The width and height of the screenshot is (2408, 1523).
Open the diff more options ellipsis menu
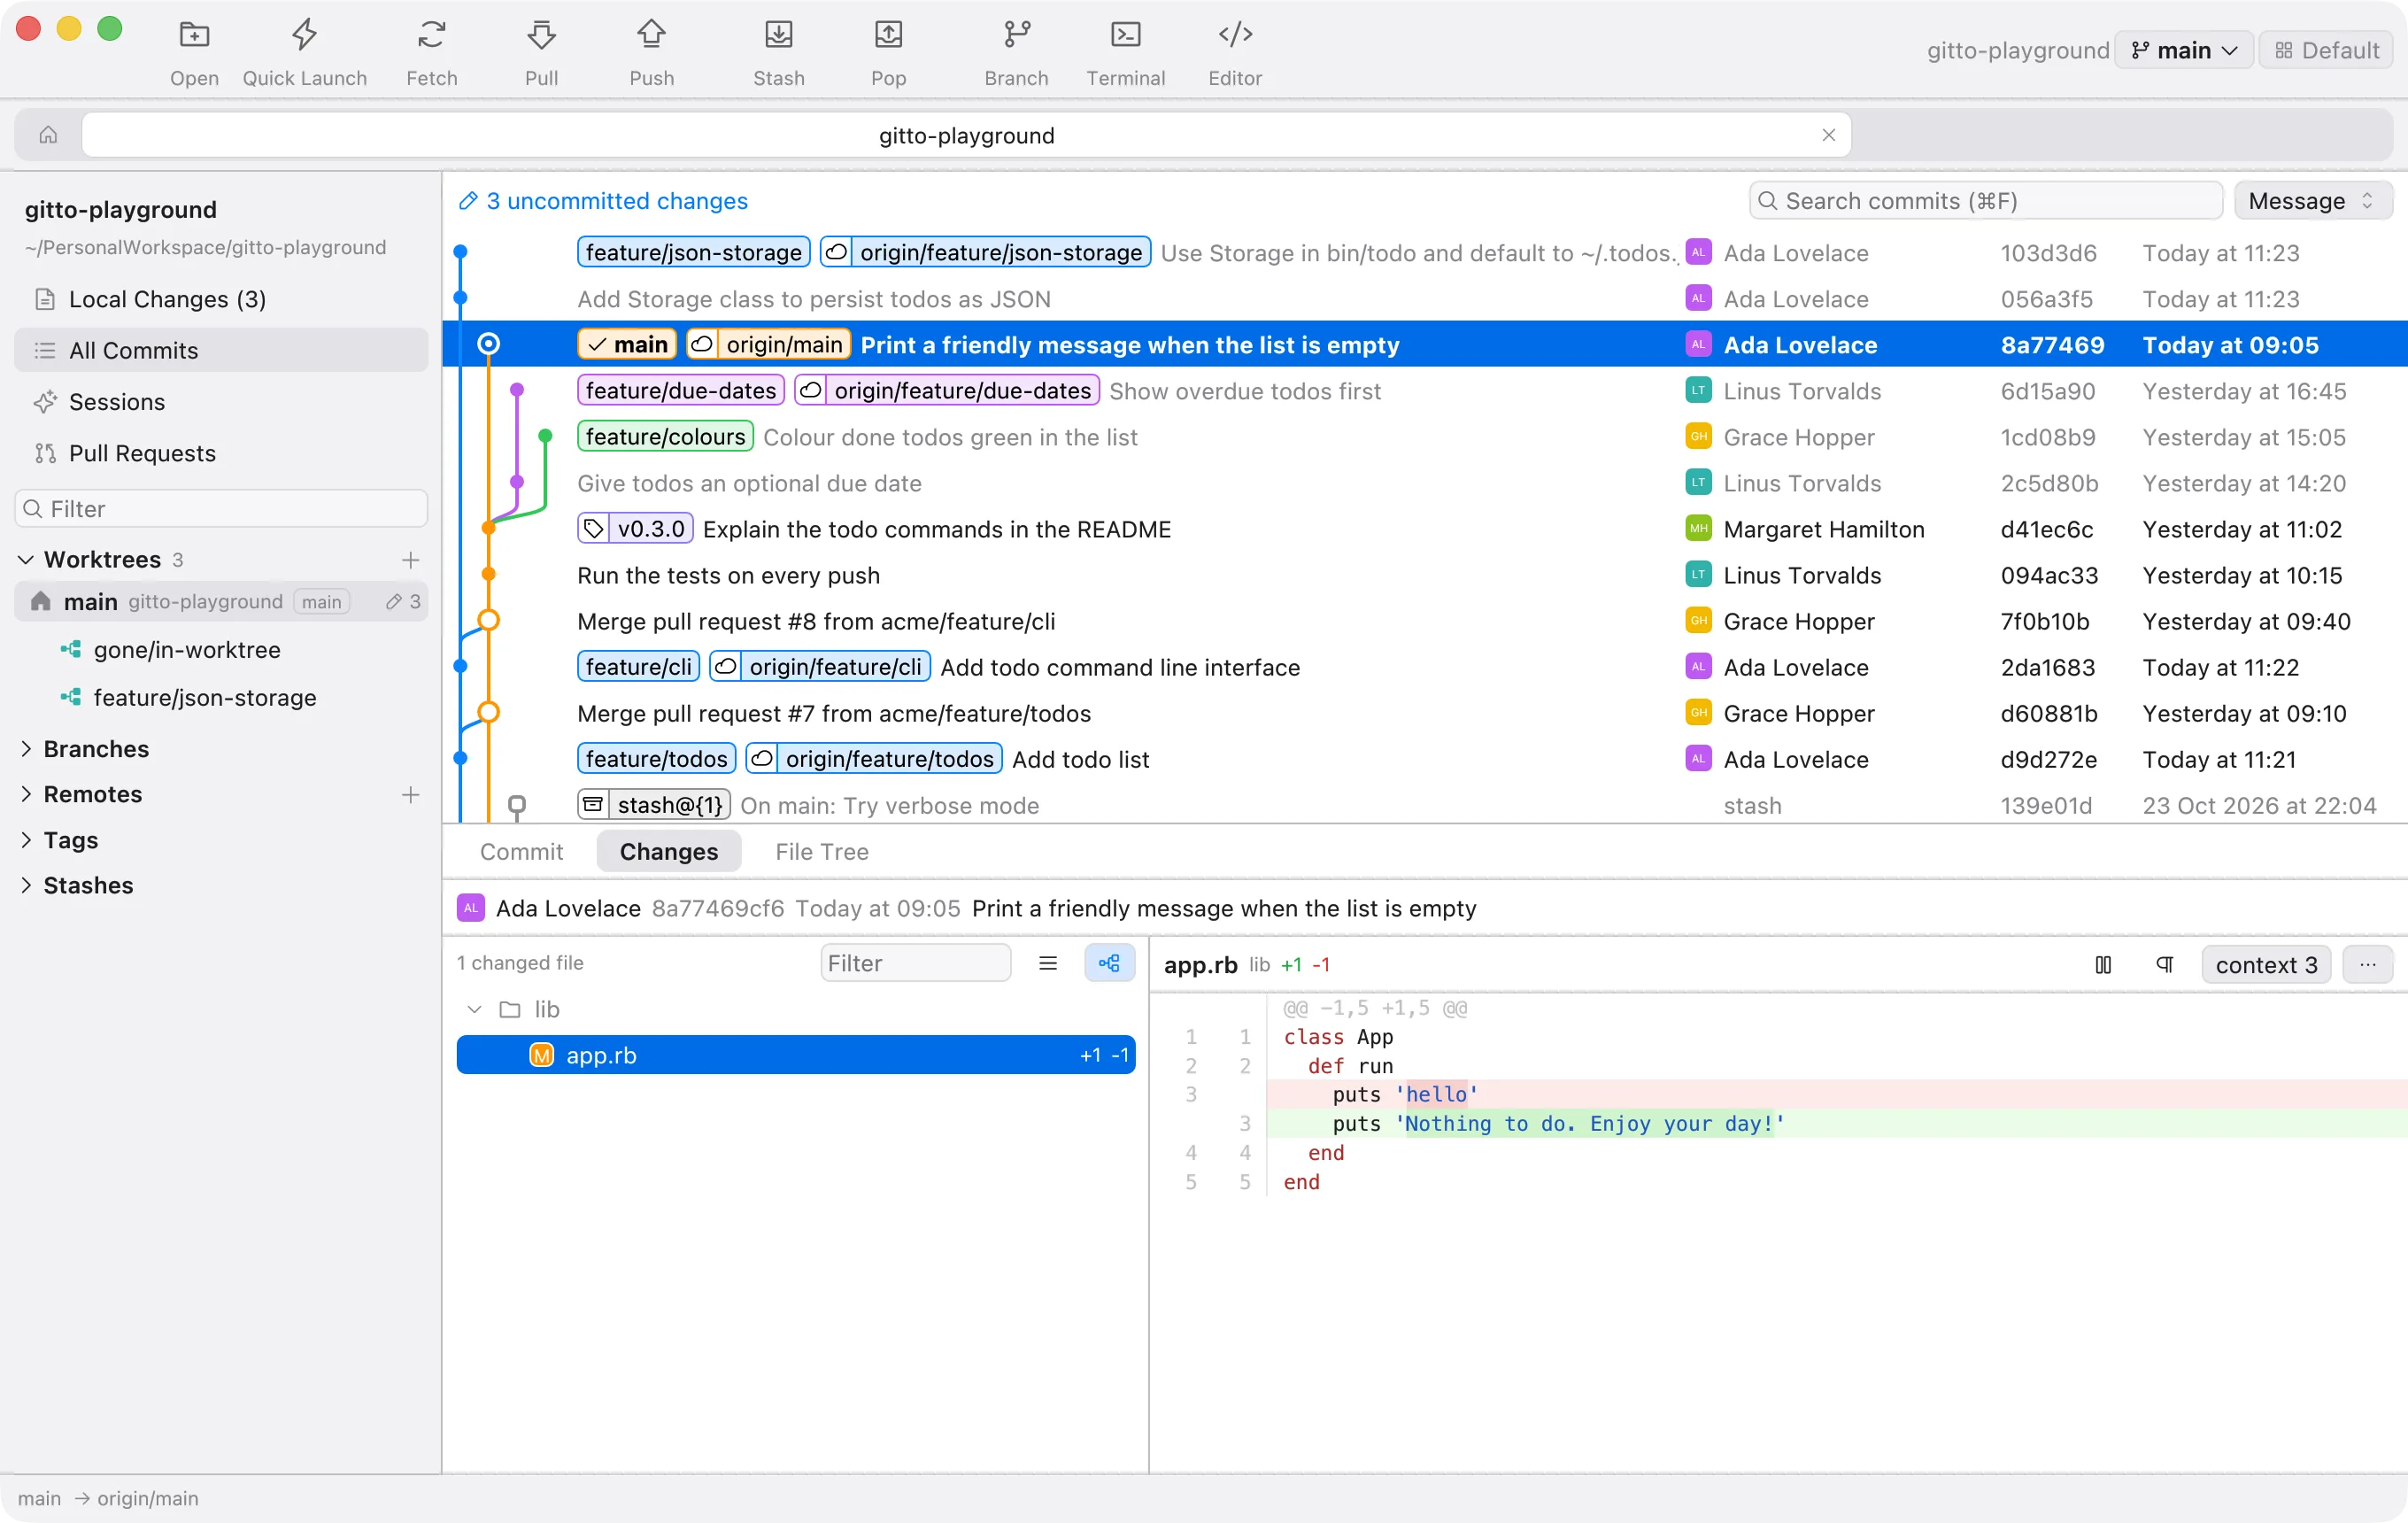2367,965
